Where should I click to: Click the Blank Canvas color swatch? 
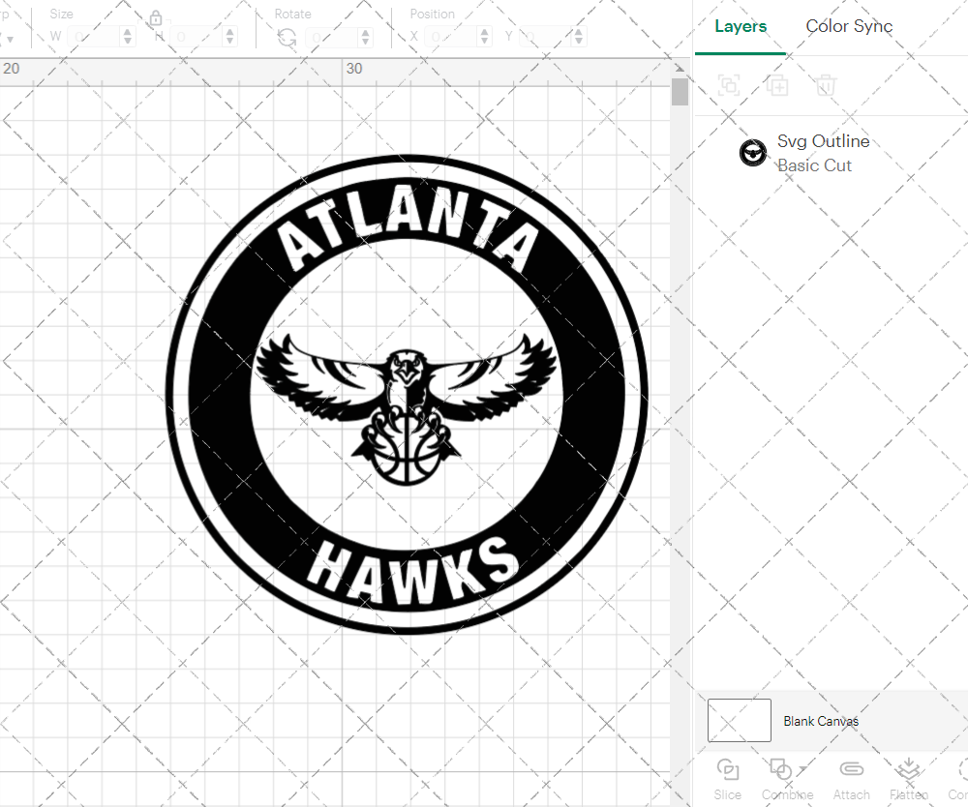pyautogui.click(x=739, y=720)
